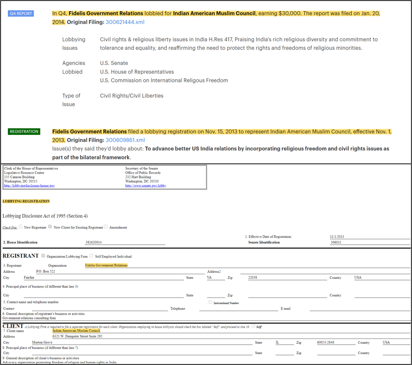This screenshot has width=412, height=365.
Task: Click the client zip field 60053-2848
Action: pyautogui.click(x=336, y=342)
